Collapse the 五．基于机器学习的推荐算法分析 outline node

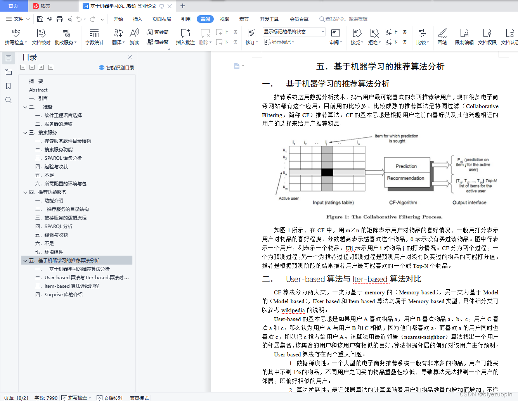(x=25, y=260)
